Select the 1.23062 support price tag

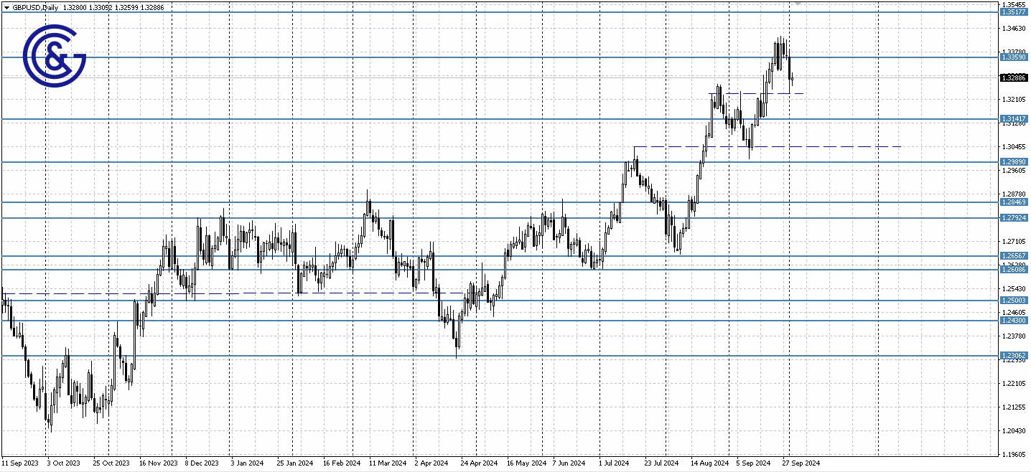[1012, 356]
